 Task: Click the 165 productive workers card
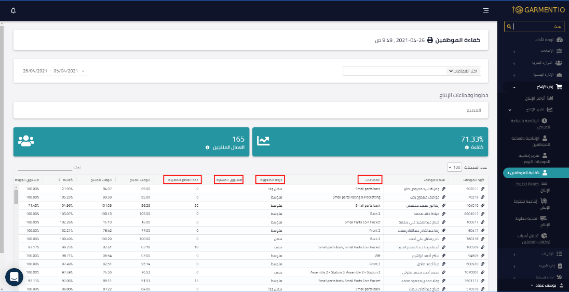pyautogui.click(x=131, y=142)
